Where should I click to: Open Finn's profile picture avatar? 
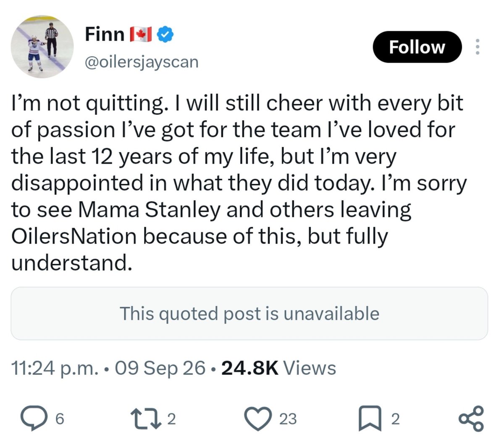click(42, 46)
